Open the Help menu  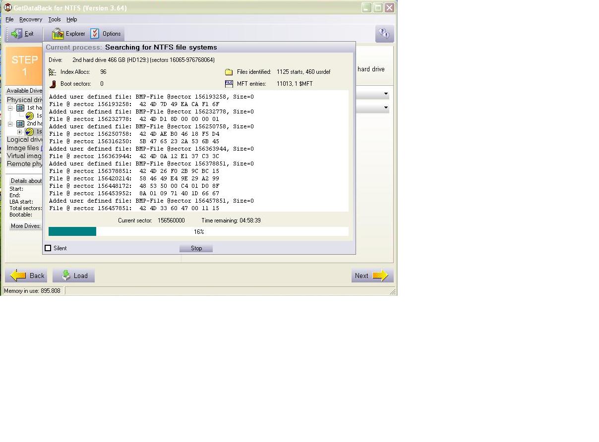pyautogui.click(x=72, y=19)
